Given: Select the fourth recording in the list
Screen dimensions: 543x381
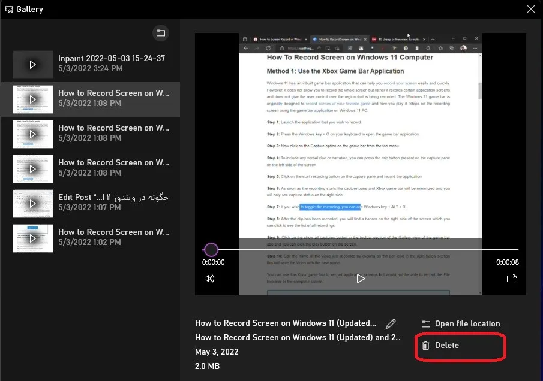Looking at the screenshot, I should coord(113,168).
